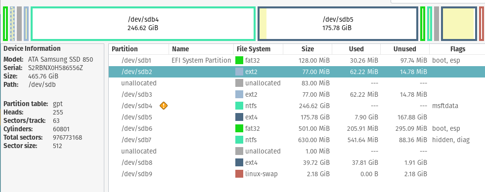Select the /dev/sdb3 partition row
The image size is (485, 192).
[297, 94]
